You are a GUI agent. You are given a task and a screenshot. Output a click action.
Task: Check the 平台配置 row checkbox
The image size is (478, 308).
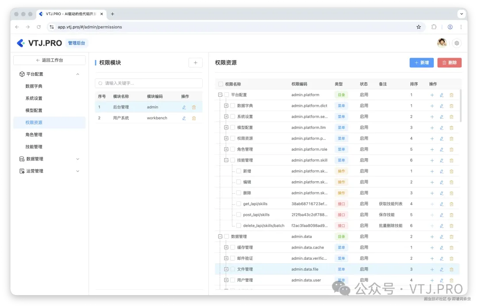(226, 94)
